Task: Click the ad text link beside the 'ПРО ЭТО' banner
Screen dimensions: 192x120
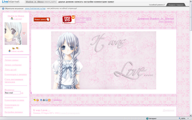Action: [84, 20]
